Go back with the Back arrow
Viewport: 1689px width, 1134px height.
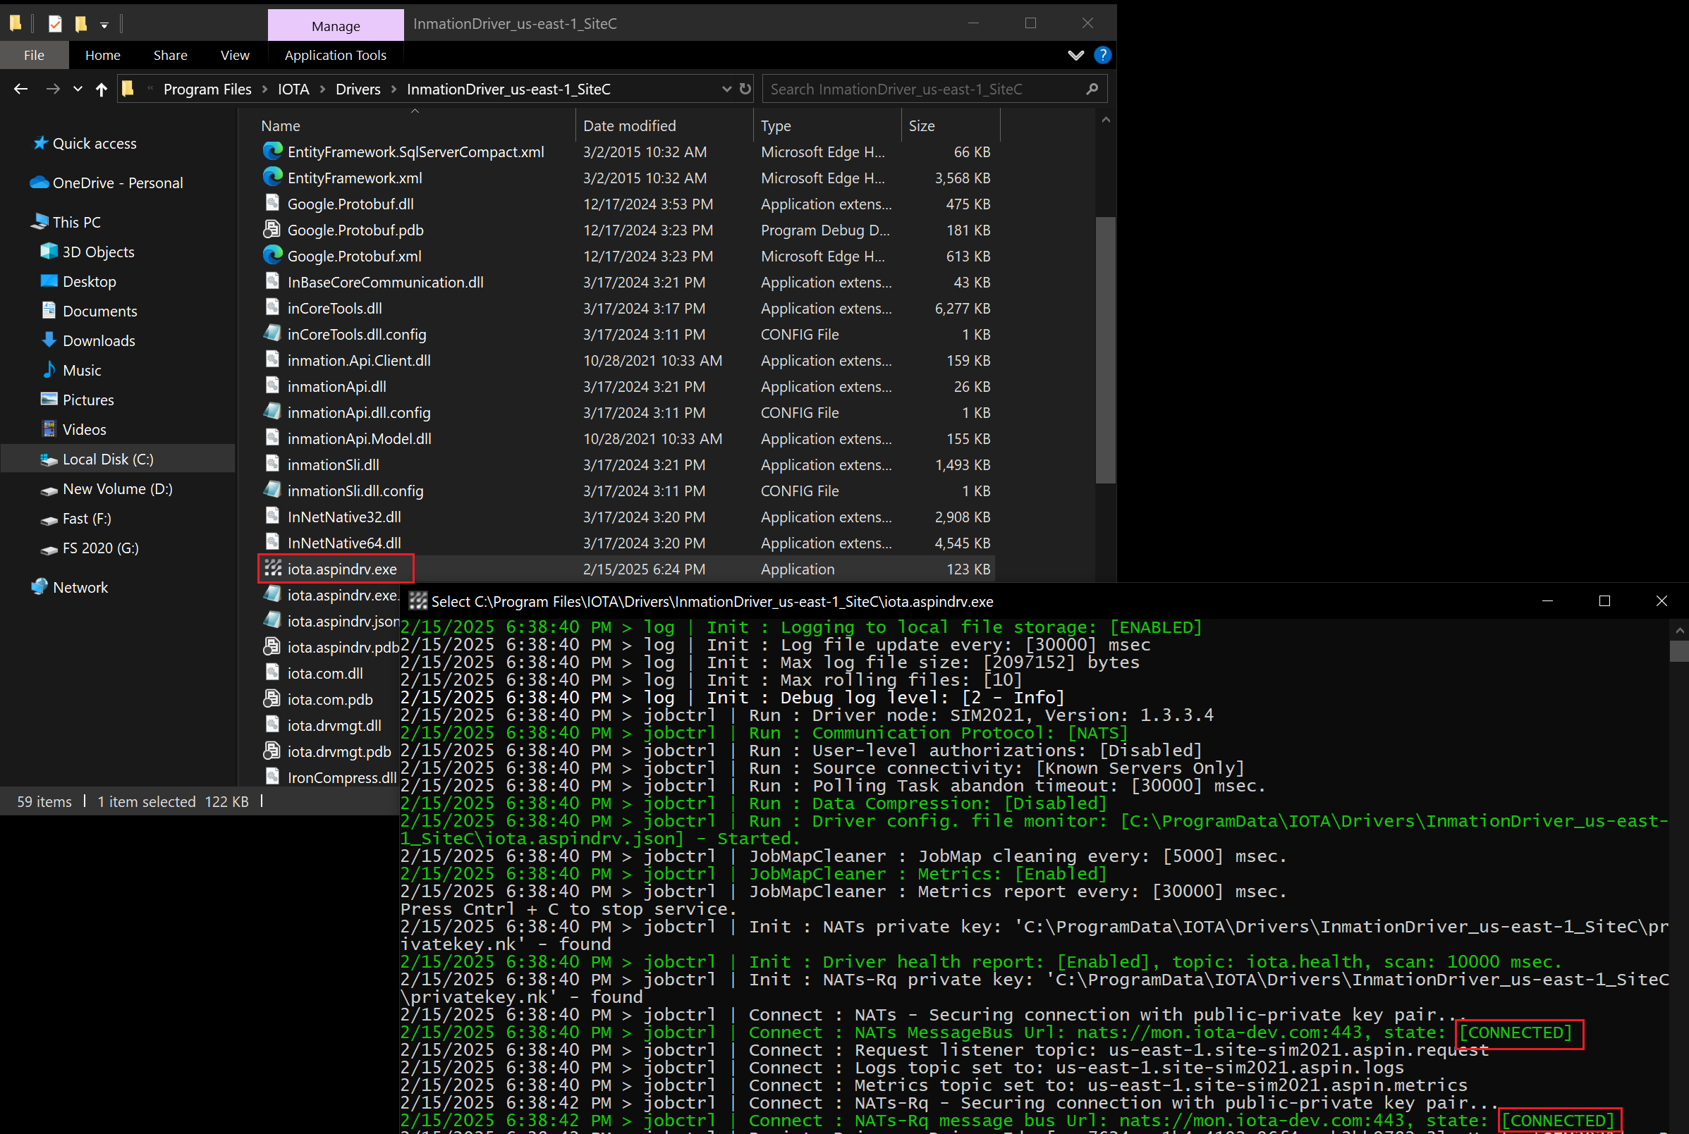point(21,89)
